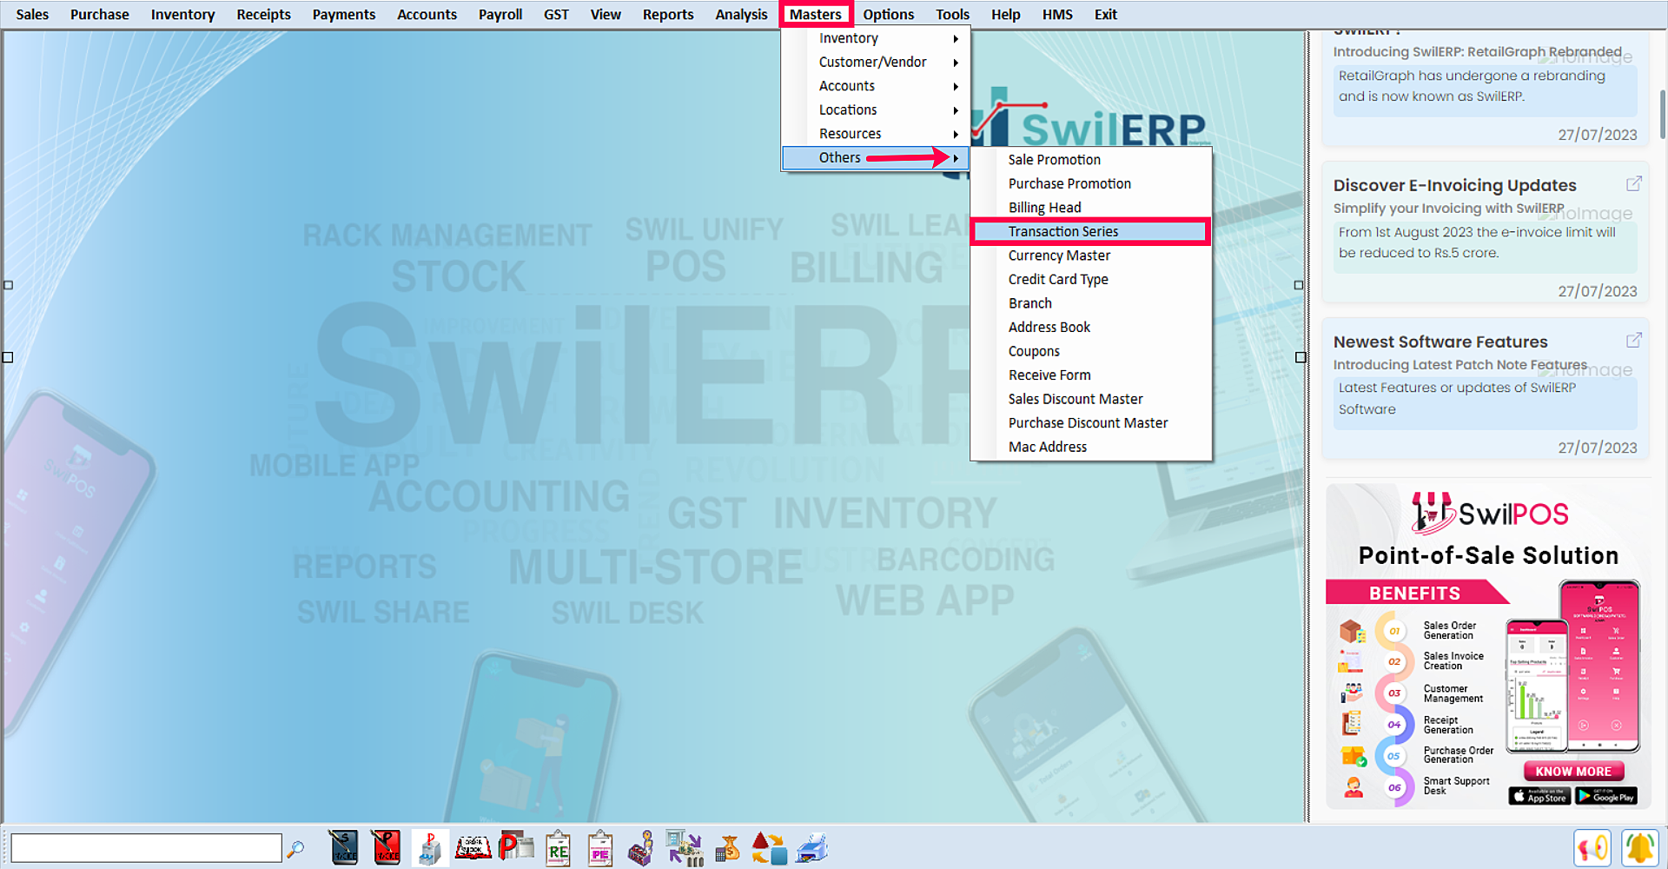
Task: Open top-bar Accounts menu
Action: coord(427,14)
